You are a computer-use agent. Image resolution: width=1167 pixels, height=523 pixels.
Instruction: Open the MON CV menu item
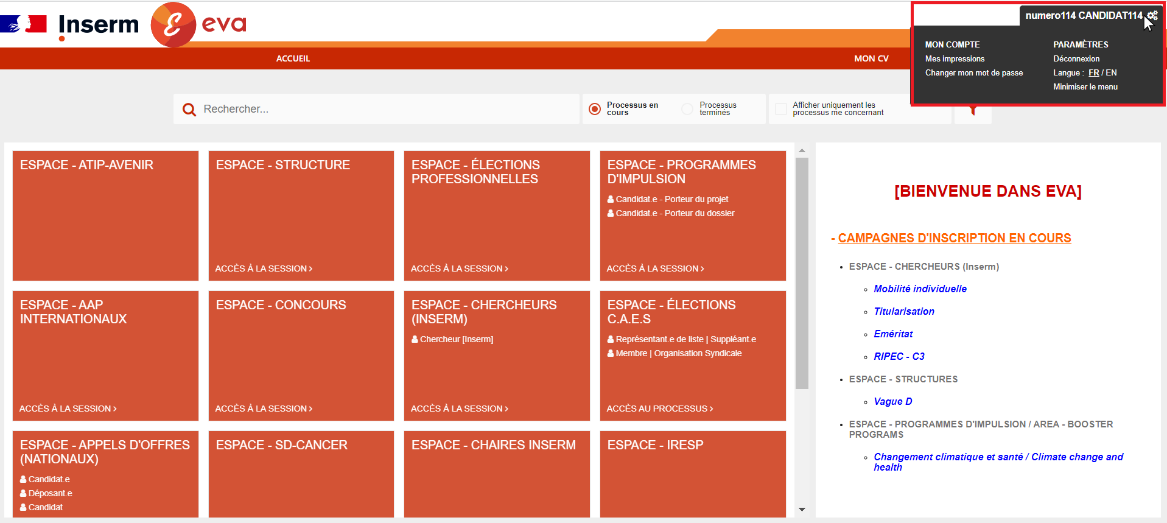click(x=871, y=58)
